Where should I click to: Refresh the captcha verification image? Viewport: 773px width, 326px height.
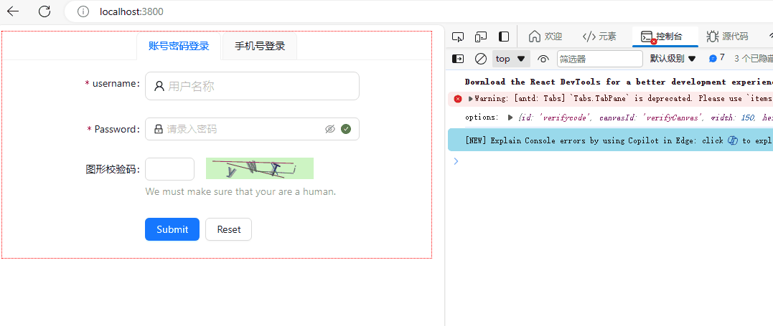coord(260,168)
